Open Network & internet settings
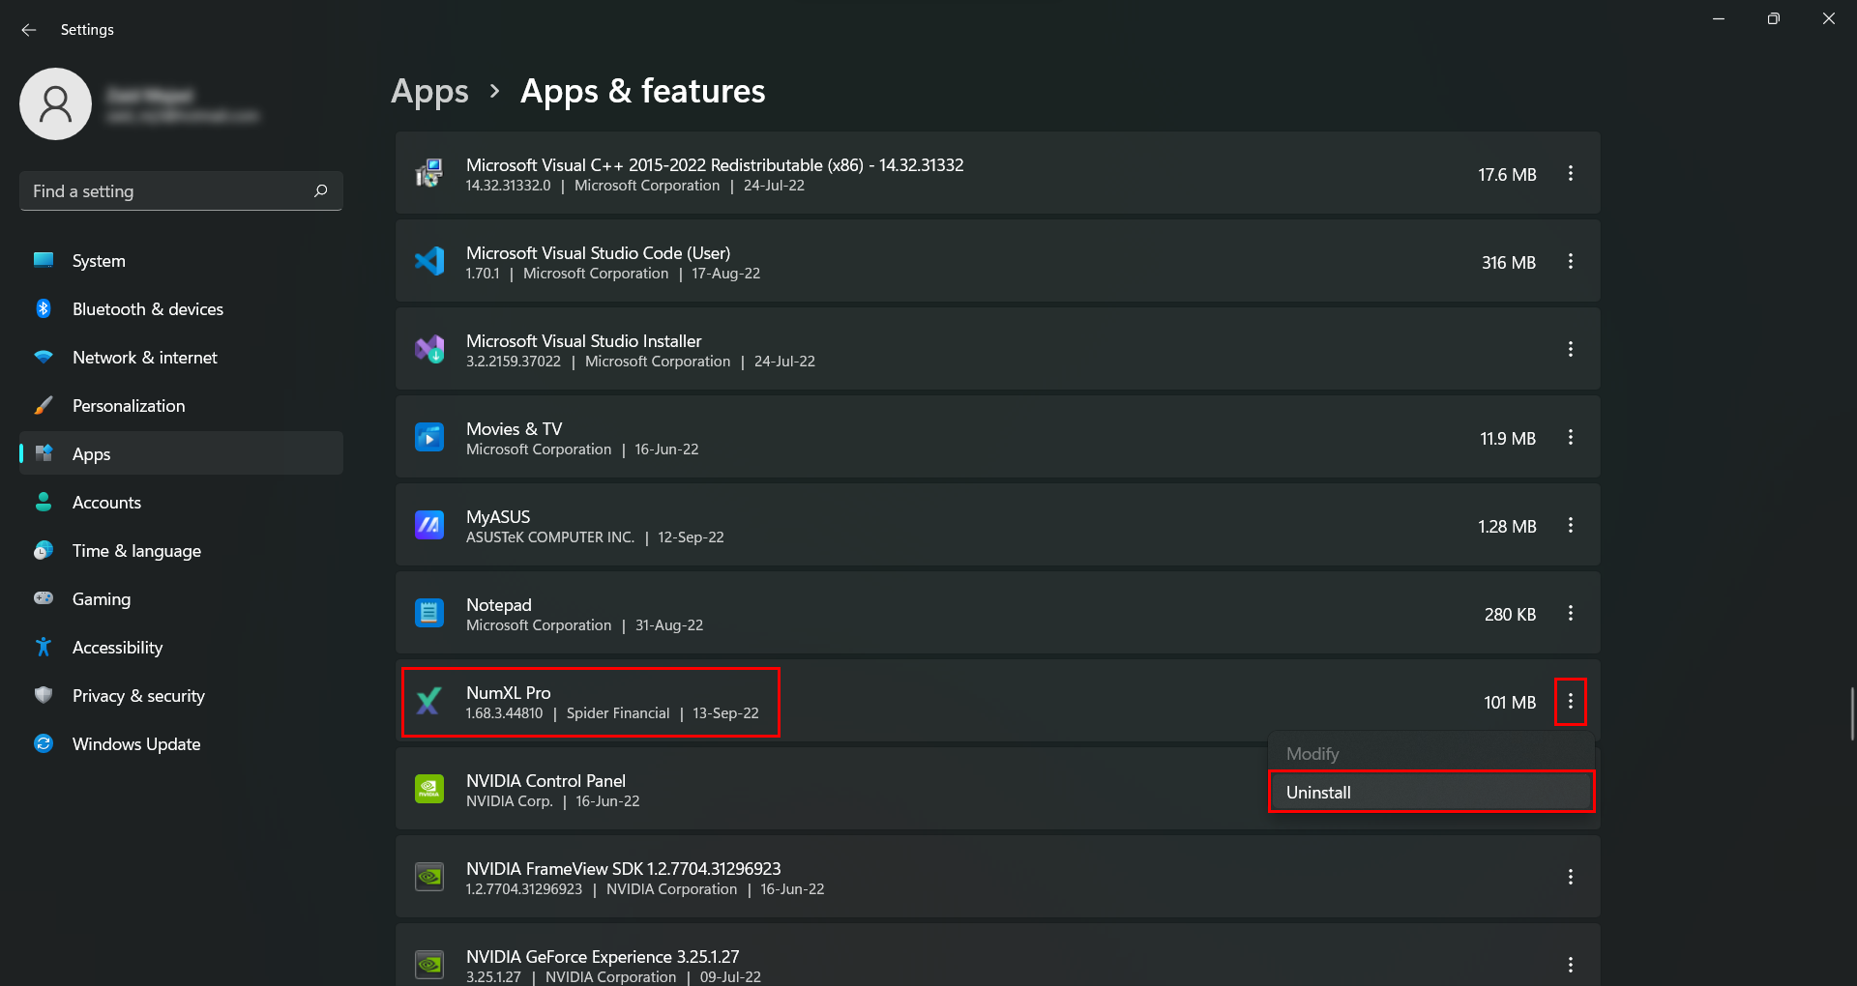1857x986 pixels. 181,357
